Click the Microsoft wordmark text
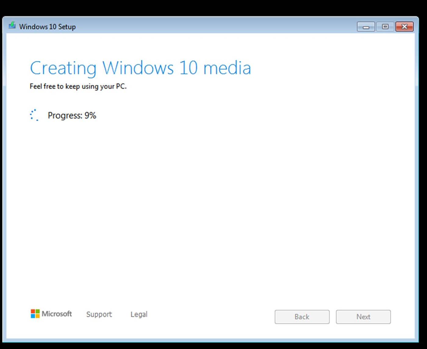This screenshot has height=349, width=427. (57, 314)
